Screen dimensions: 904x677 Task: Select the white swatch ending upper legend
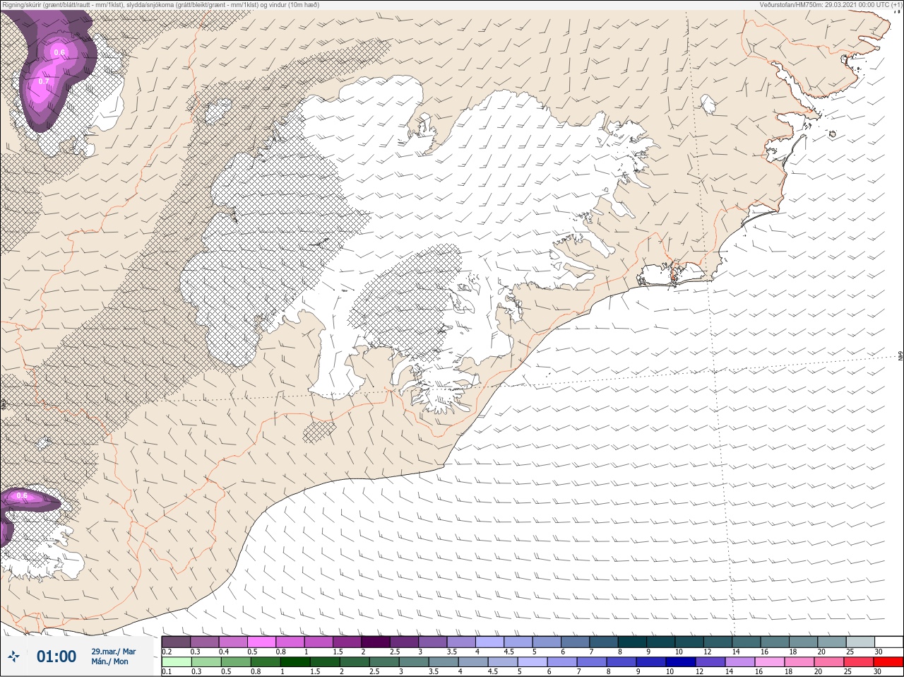click(888, 642)
